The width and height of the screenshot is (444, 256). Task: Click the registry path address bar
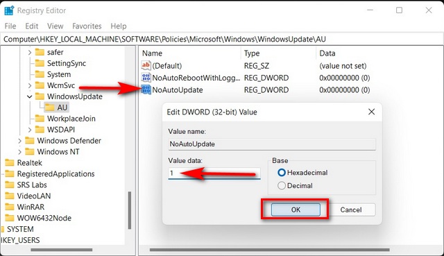pyautogui.click(x=222, y=39)
